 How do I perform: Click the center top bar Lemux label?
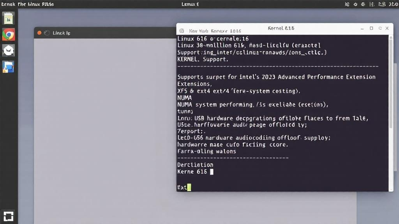(190, 4)
